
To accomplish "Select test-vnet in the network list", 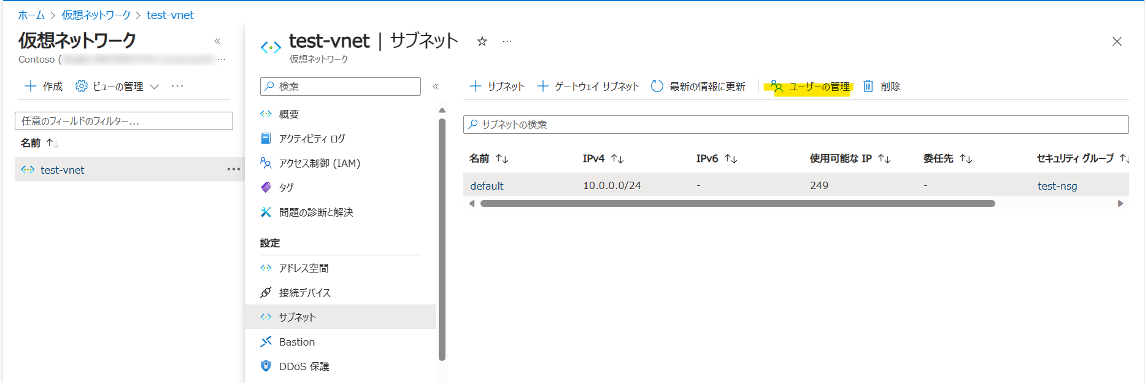I will tap(62, 170).
